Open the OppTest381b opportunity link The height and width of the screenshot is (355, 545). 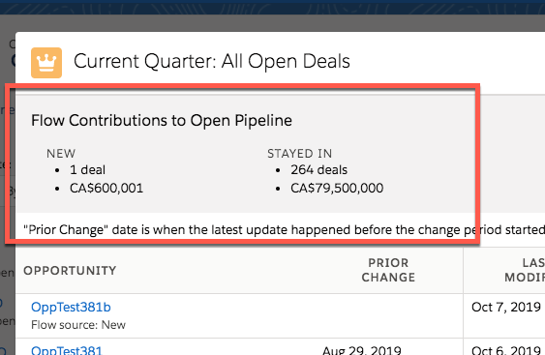71,307
